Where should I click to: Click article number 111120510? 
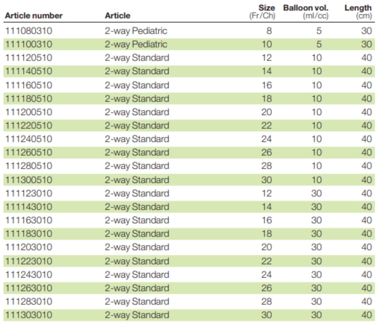pos(28,58)
